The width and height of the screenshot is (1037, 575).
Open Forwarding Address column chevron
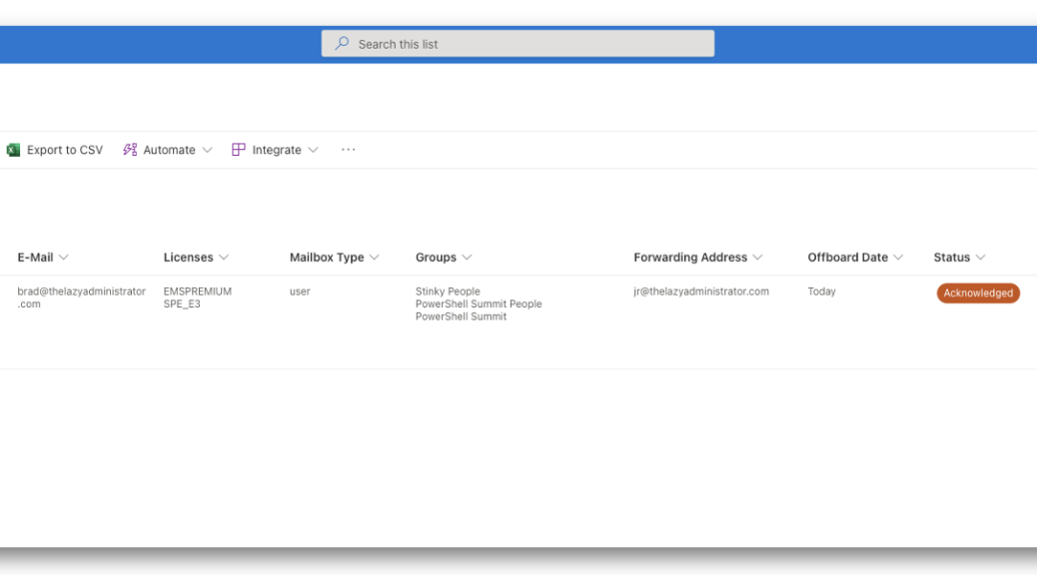[x=758, y=258]
